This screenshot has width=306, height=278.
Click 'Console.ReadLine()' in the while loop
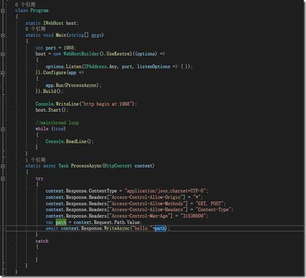[69, 141]
